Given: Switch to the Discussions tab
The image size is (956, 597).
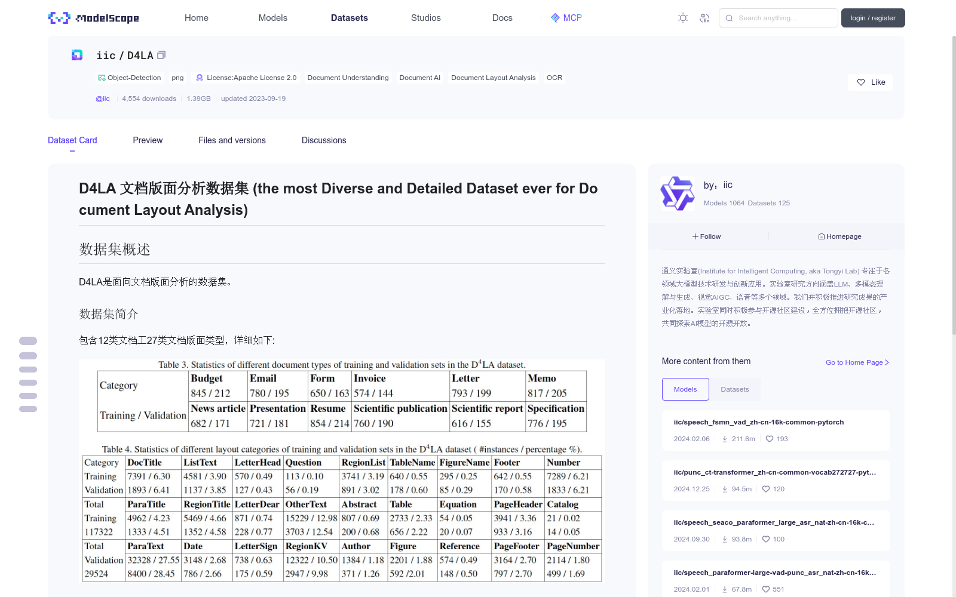Looking at the screenshot, I should pyautogui.click(x=324, y=140).
